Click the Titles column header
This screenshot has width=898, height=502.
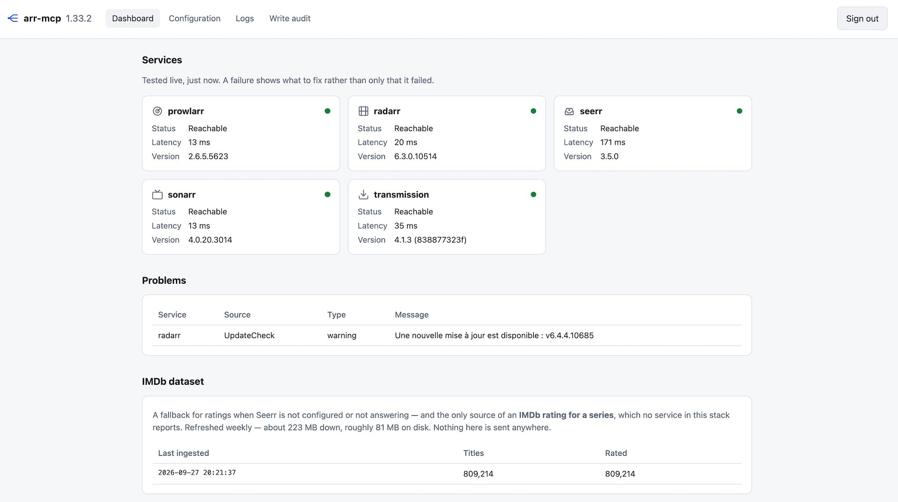point(474,453)
